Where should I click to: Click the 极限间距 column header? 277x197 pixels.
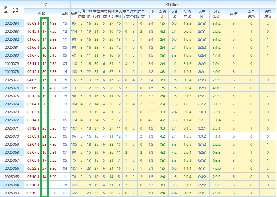[111, 14]
